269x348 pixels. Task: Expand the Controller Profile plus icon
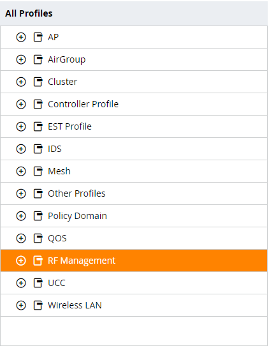pos(21,104)
